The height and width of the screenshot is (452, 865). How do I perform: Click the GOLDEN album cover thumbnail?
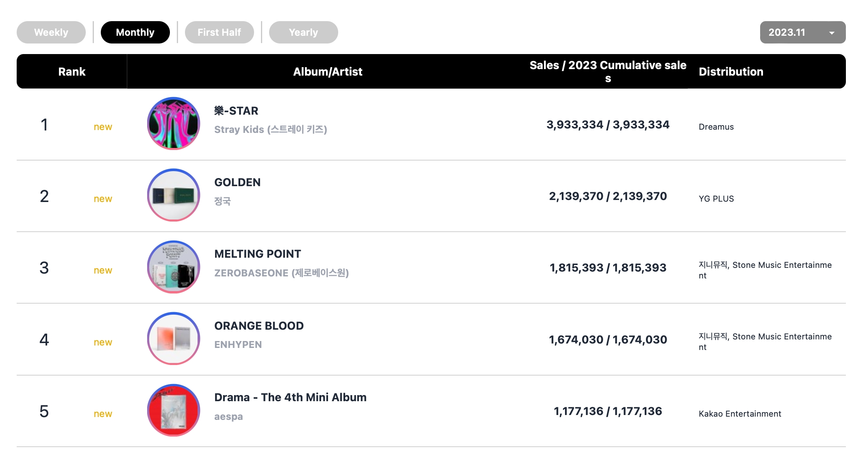(x=174, y=195)
